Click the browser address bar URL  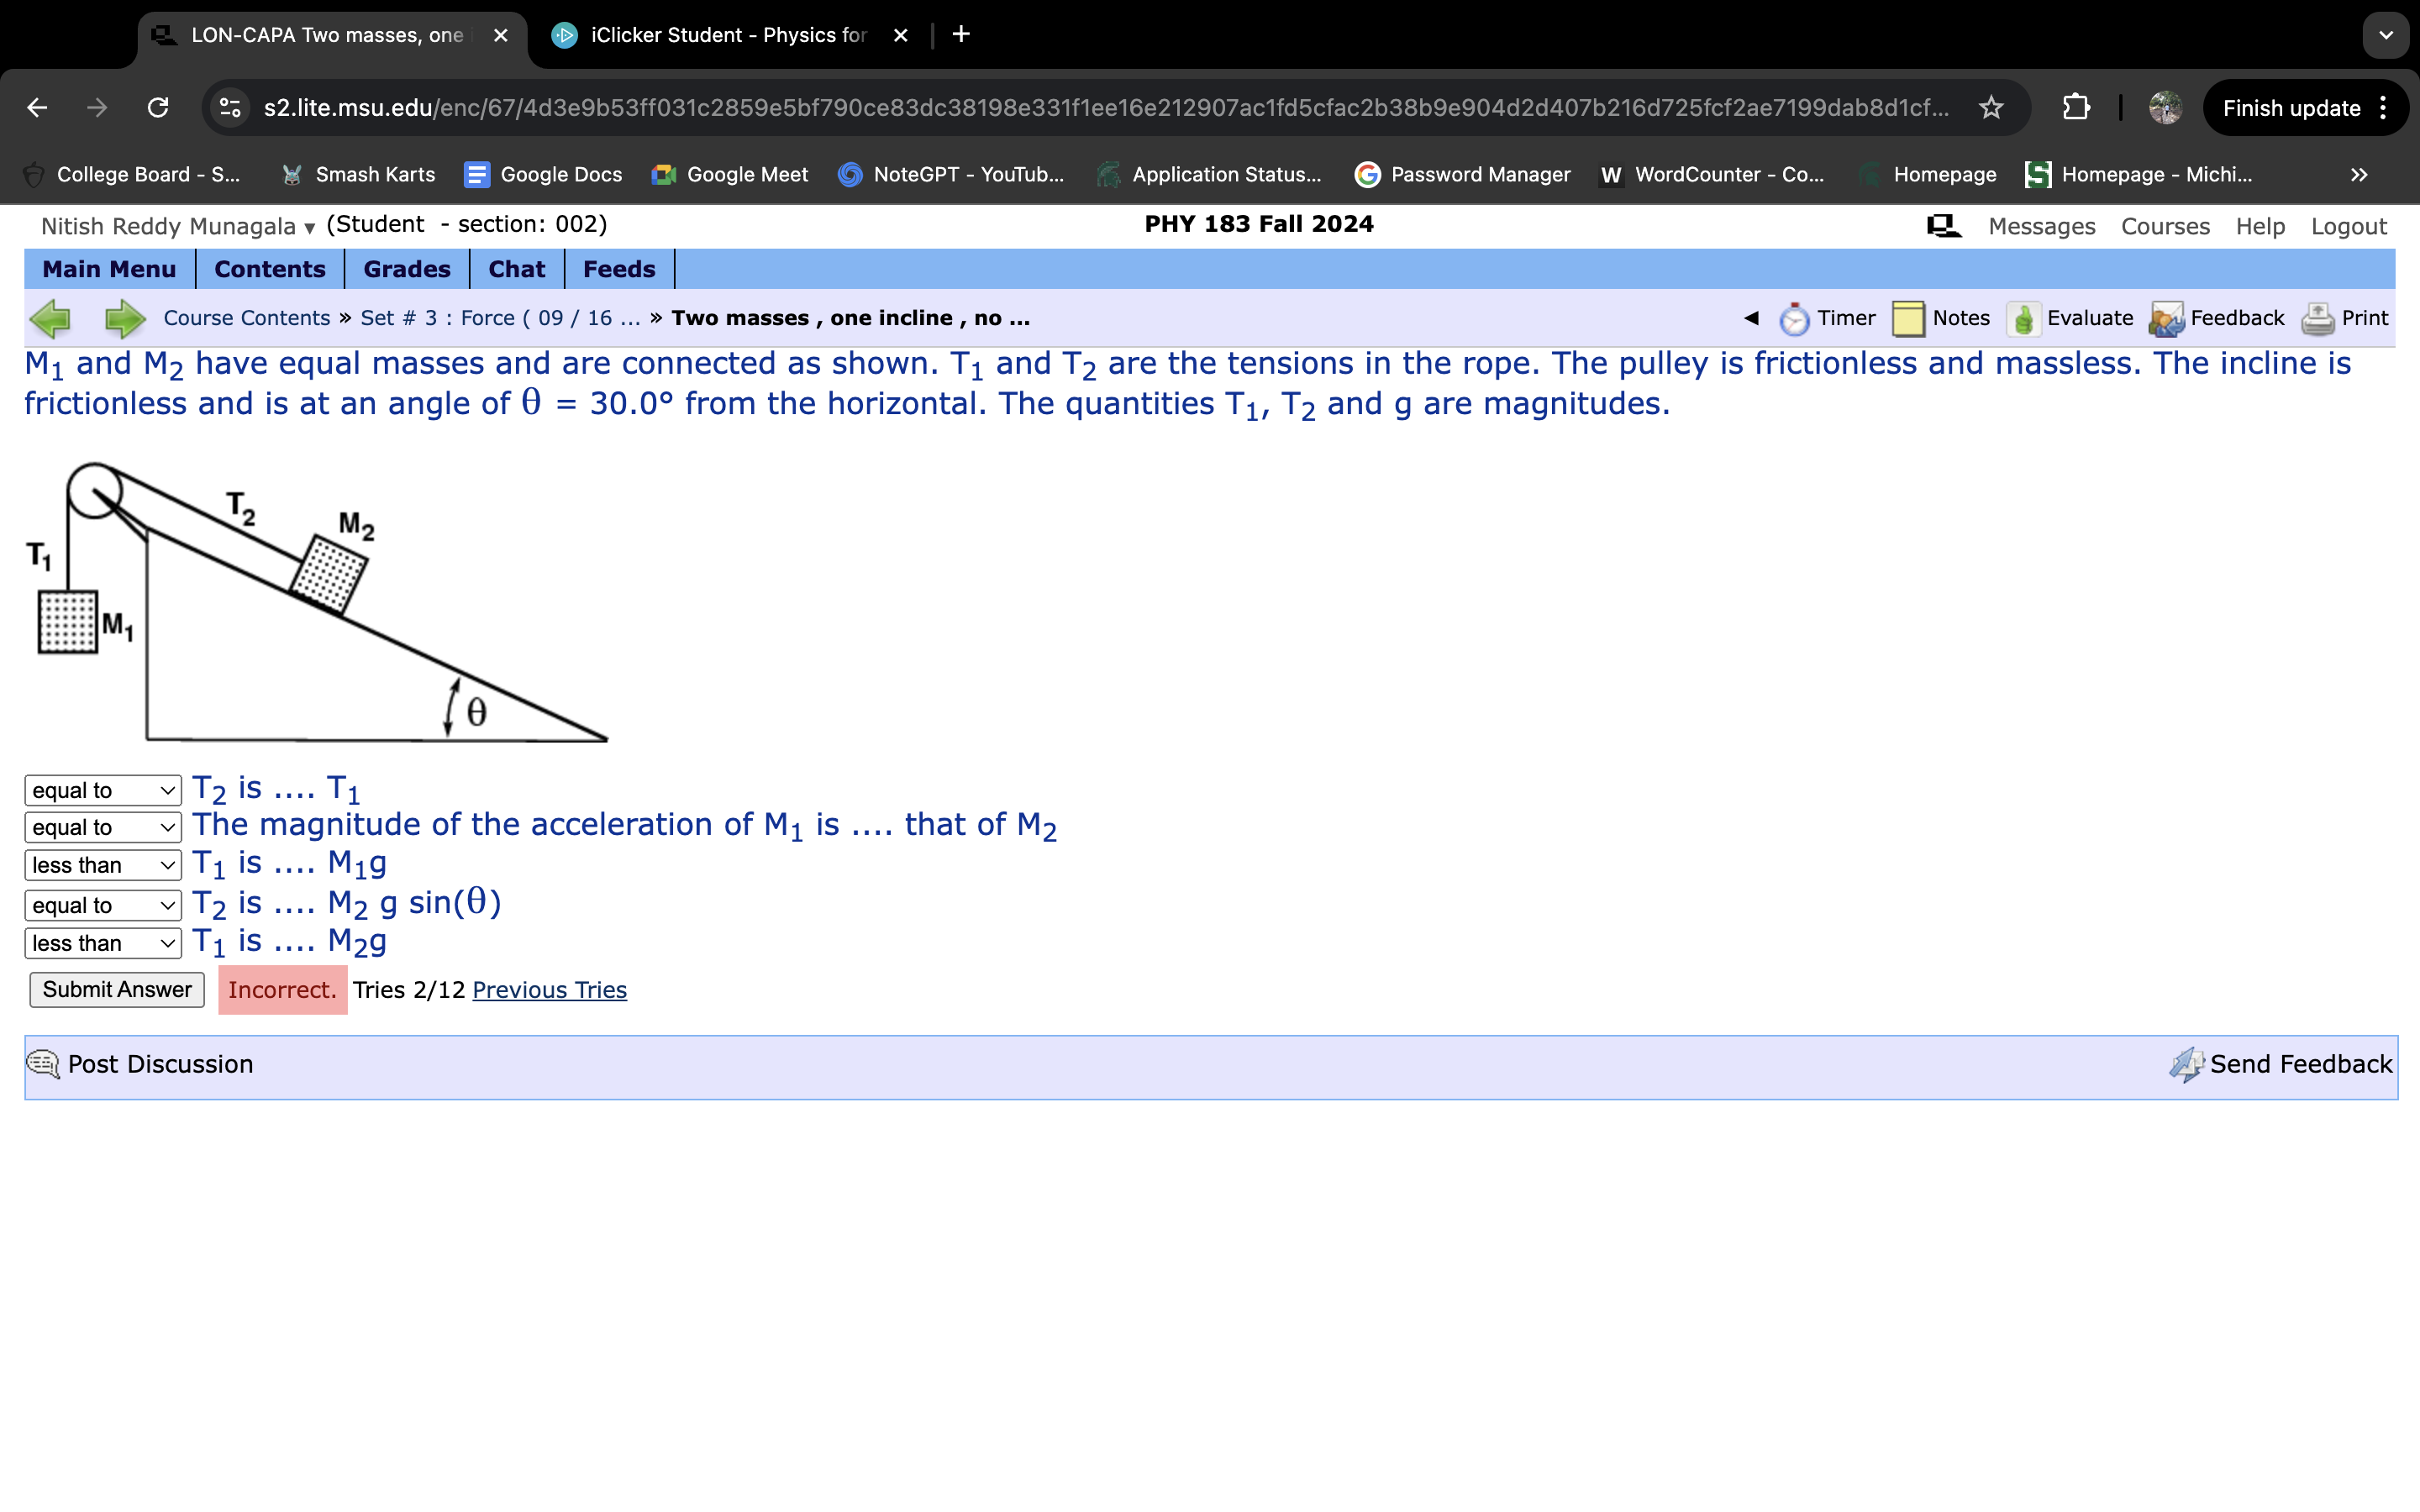(1100, 108)
